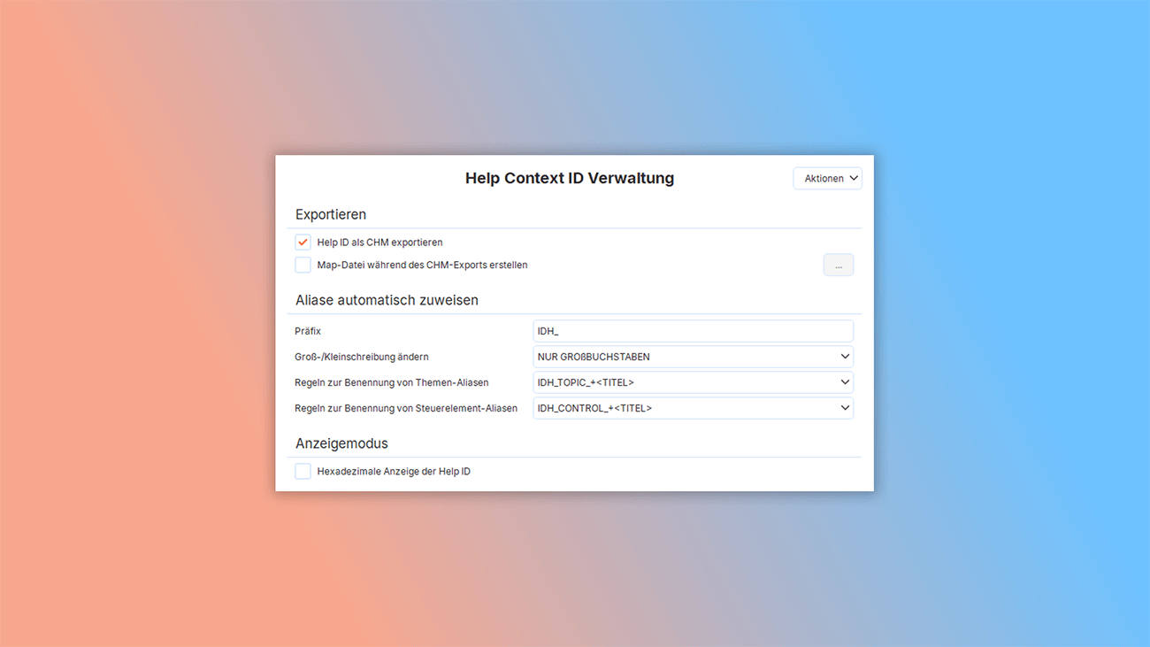This screenshot has width=1150, height=647.
Task: Click the Groß-/Kleinschreibung ändern label
Action: coord(361,357)
